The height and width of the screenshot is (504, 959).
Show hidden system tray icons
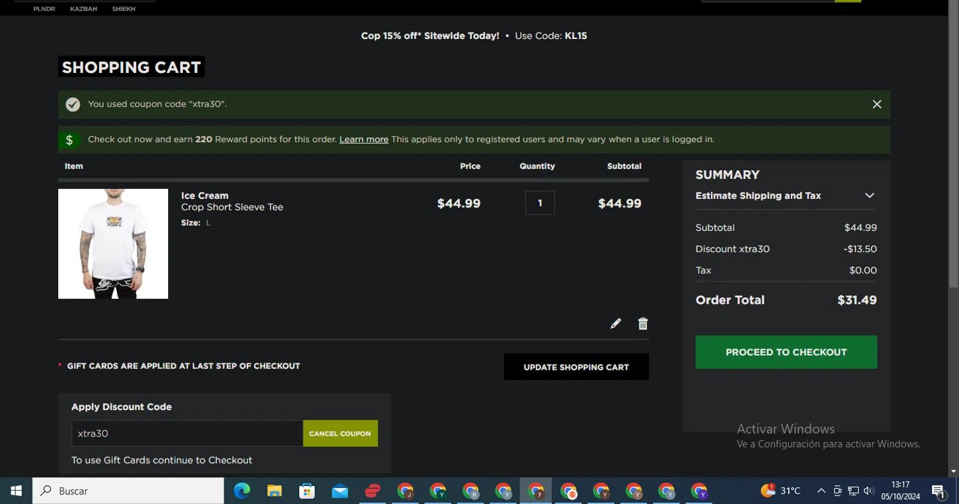pos(821,491)
